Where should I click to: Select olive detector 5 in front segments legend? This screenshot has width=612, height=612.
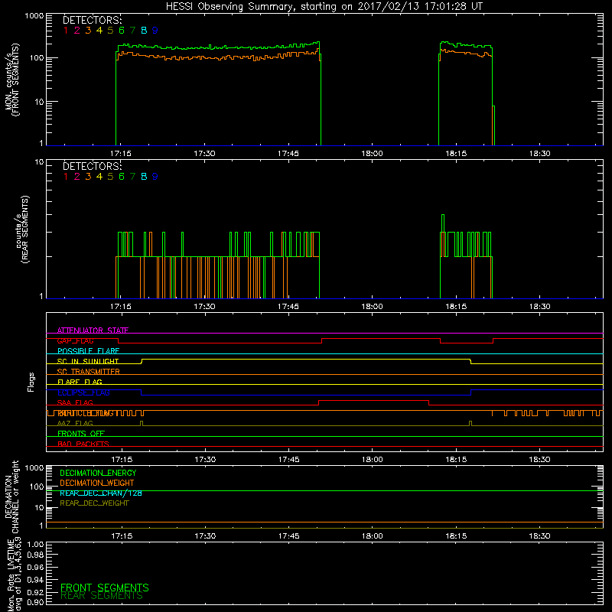point(110,31)
